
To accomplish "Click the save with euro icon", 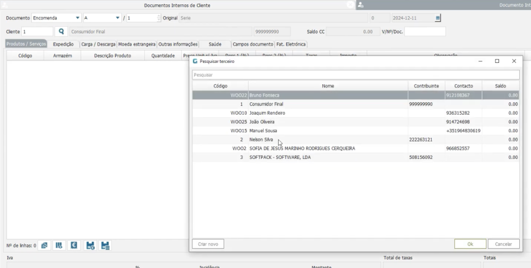I will click(90, 246).
